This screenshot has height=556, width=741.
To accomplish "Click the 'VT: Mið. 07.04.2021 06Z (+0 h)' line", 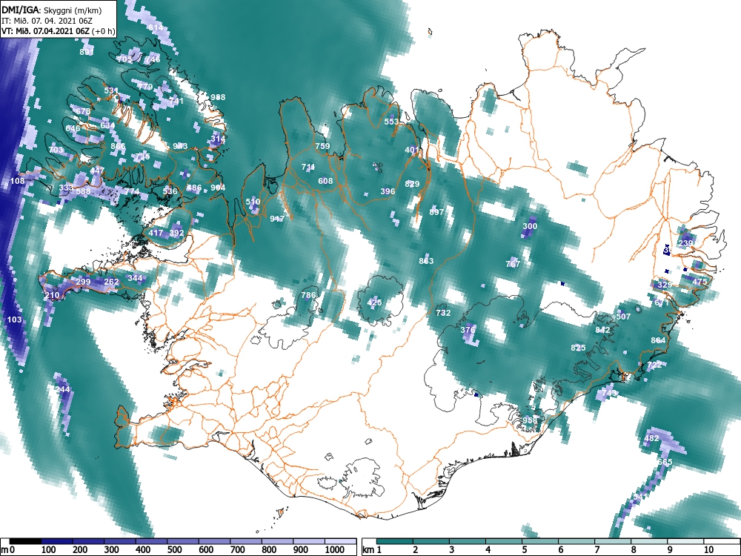I will pyautogui.click(x=58, y=30).
